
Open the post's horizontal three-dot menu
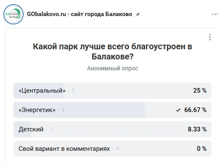pos(215,14)
